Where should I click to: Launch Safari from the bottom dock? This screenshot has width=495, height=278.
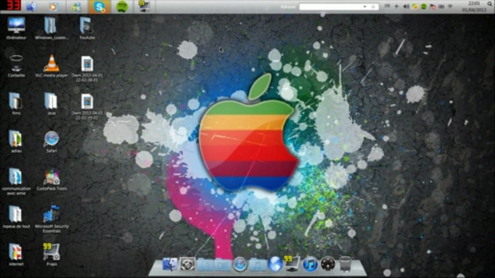click(x=240, y=264)
